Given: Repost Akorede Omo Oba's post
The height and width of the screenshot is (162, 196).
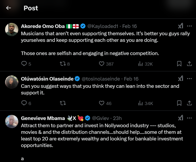Looking at the screenshot, I should [63, 64].
